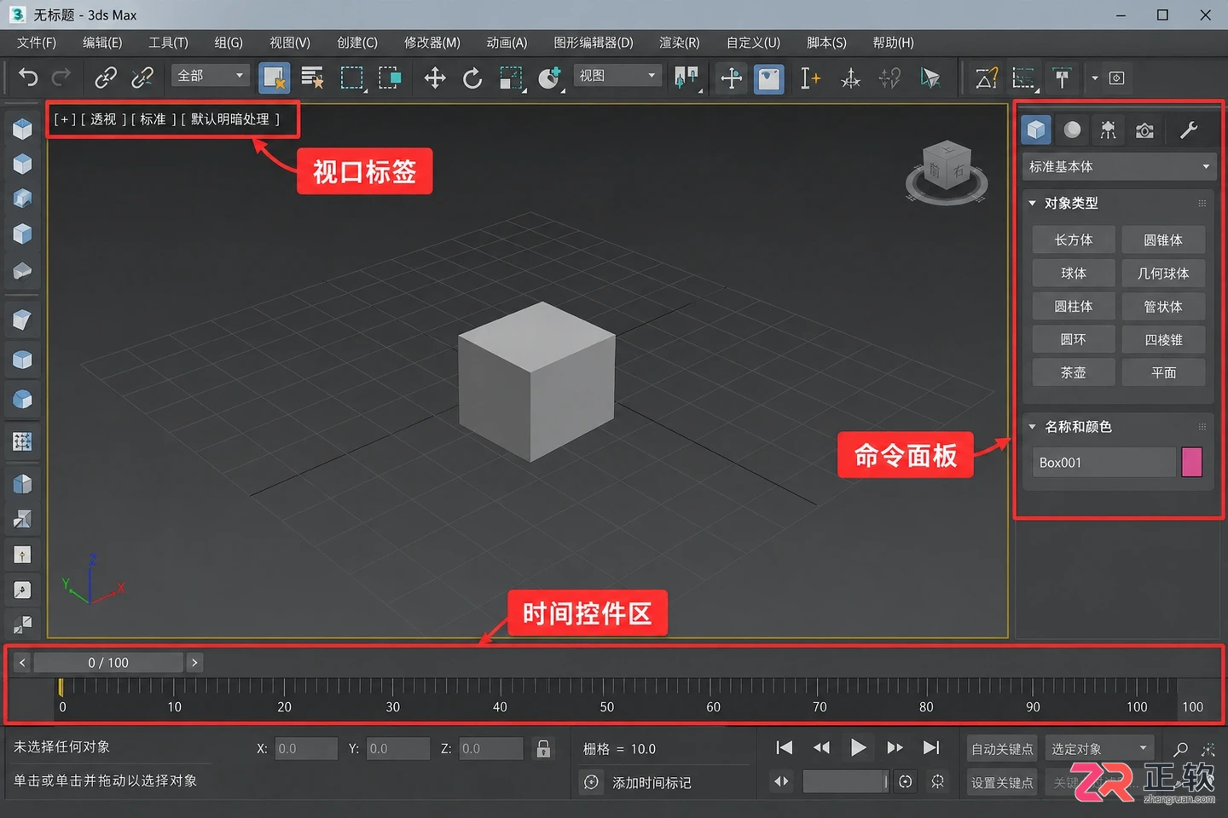Toggle Auto Key mode (自动关键点)

1002,749
